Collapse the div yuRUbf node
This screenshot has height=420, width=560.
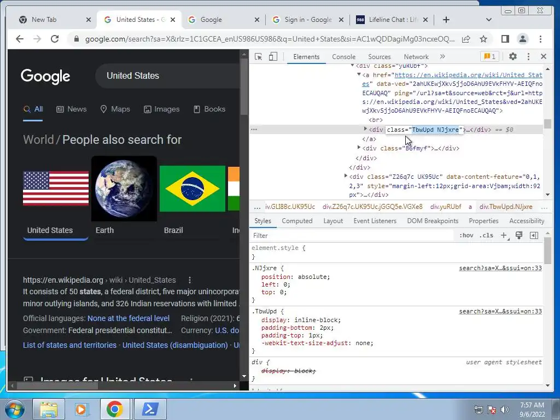(353, 66)
